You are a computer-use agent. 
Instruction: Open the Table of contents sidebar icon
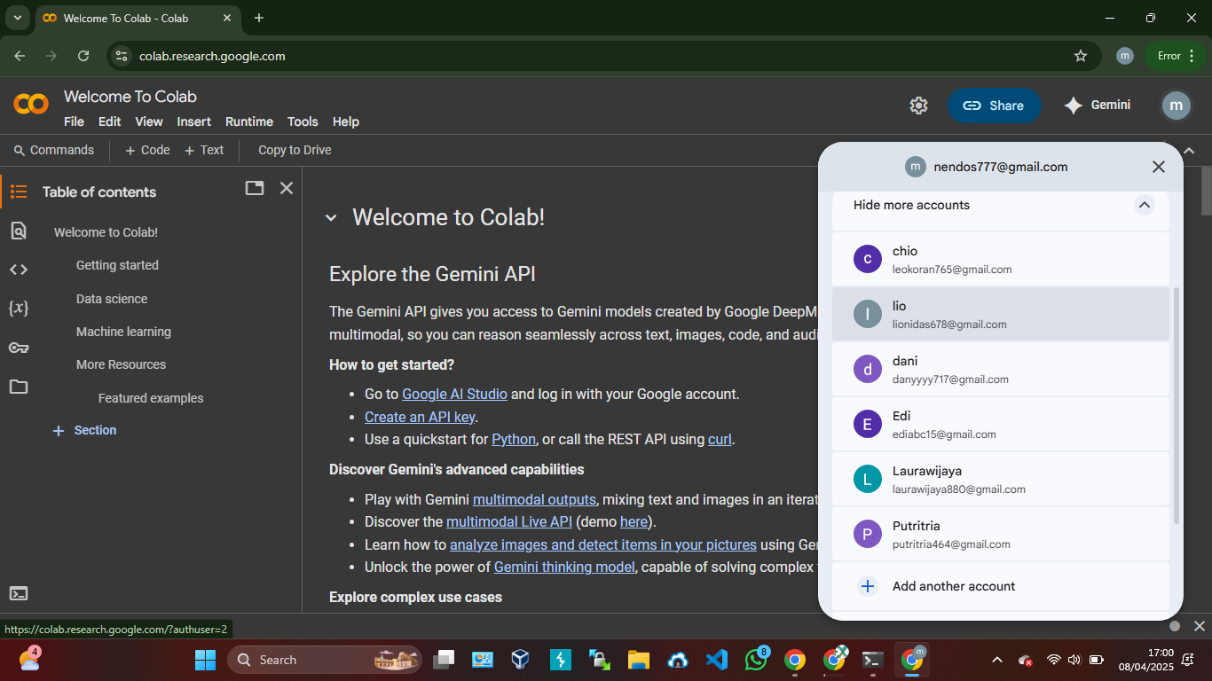click(x=19, y=192)
